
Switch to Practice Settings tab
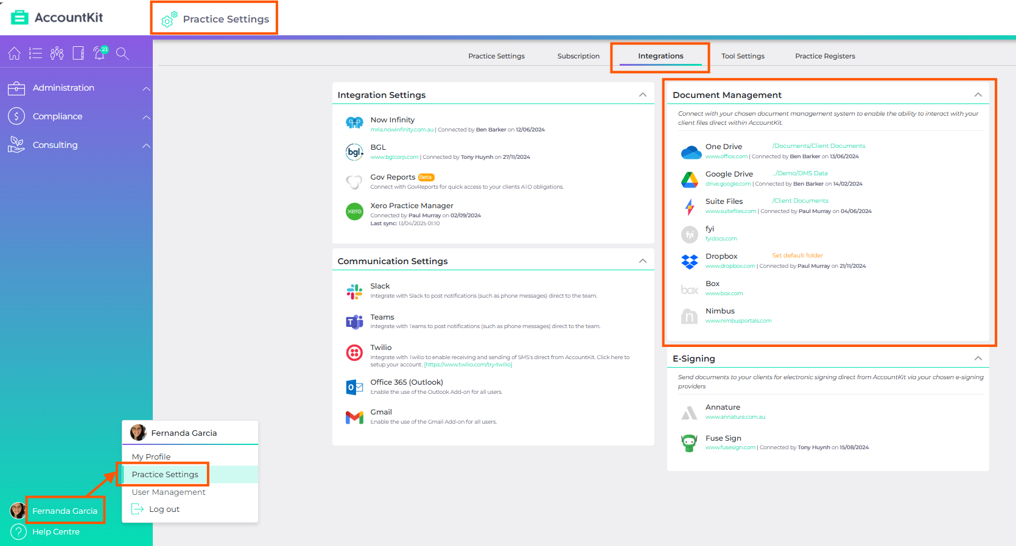497,56
